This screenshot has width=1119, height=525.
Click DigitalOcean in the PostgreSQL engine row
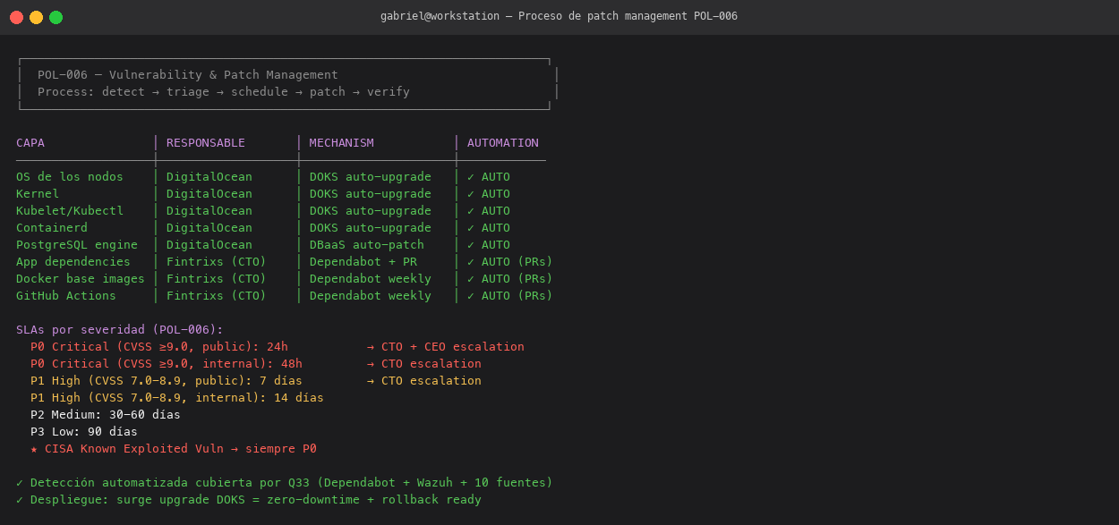coord(209,245)
